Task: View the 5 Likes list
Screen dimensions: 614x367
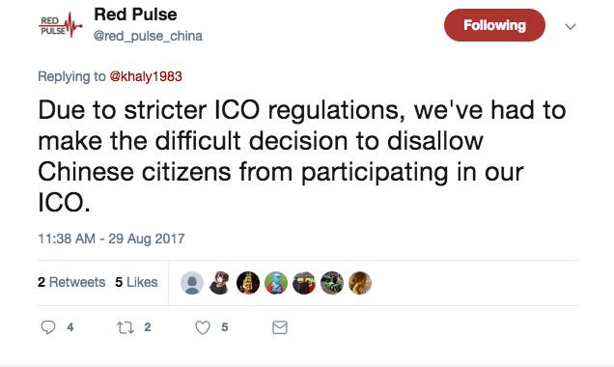Action: pos(136,282)
